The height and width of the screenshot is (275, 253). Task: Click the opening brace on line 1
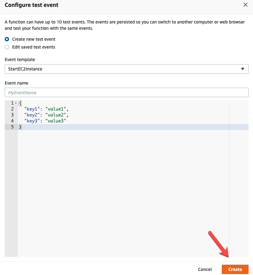click(20, 103)
